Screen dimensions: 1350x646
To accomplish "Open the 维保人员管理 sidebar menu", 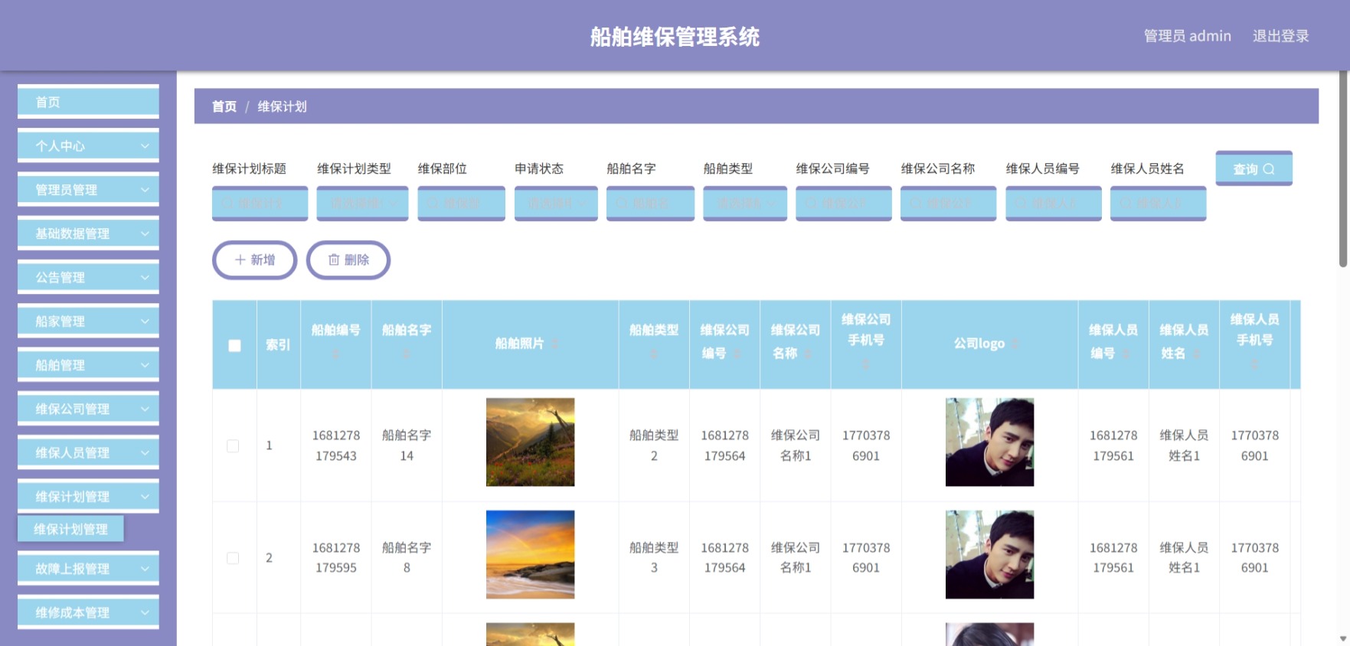I will [88, 452].
